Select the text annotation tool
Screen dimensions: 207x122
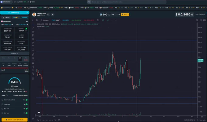(x=33, y=46)
